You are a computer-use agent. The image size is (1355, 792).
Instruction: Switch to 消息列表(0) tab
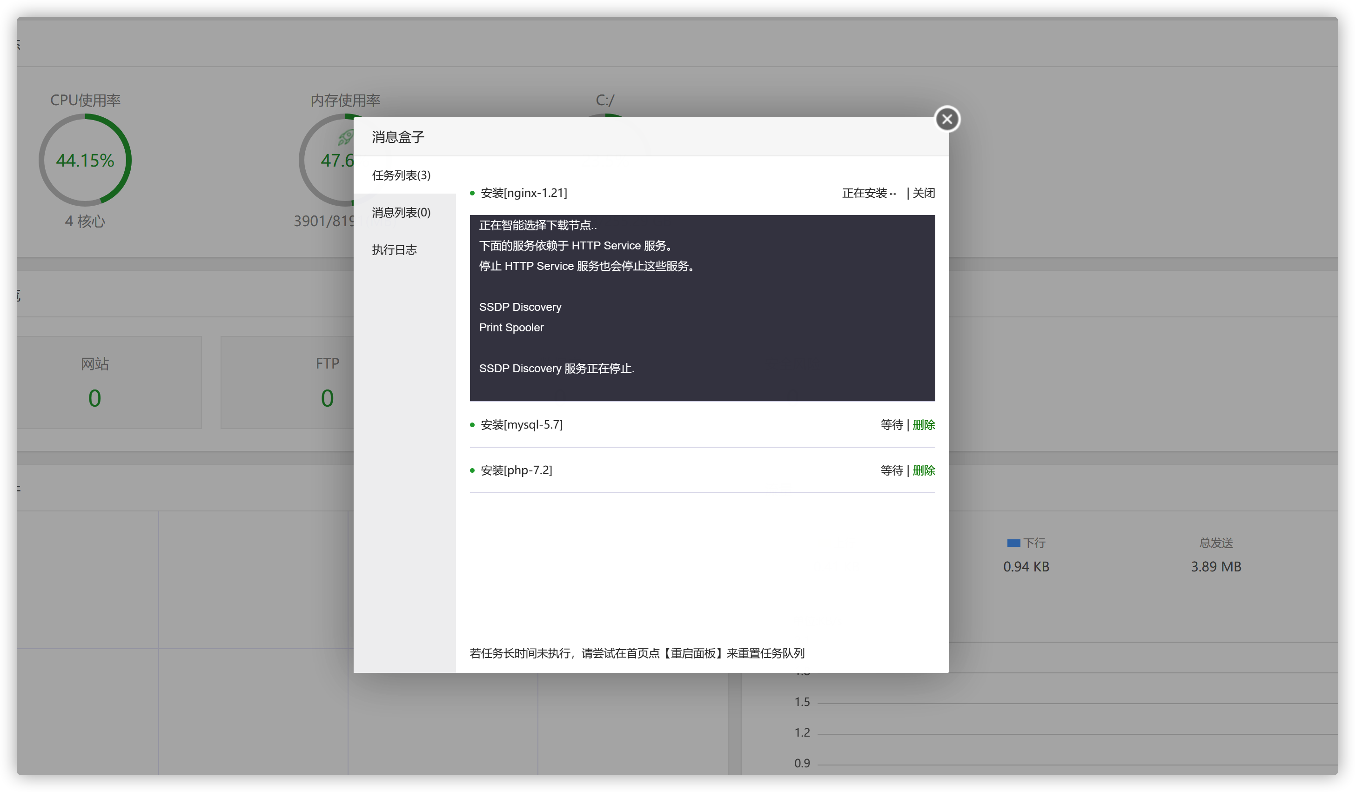click(x=401, y=212)
